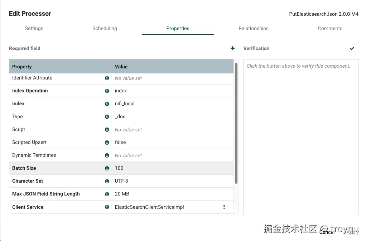Open the Scripted Upsert value 'false'
This screenshot has width=366, height=241.
120,143
